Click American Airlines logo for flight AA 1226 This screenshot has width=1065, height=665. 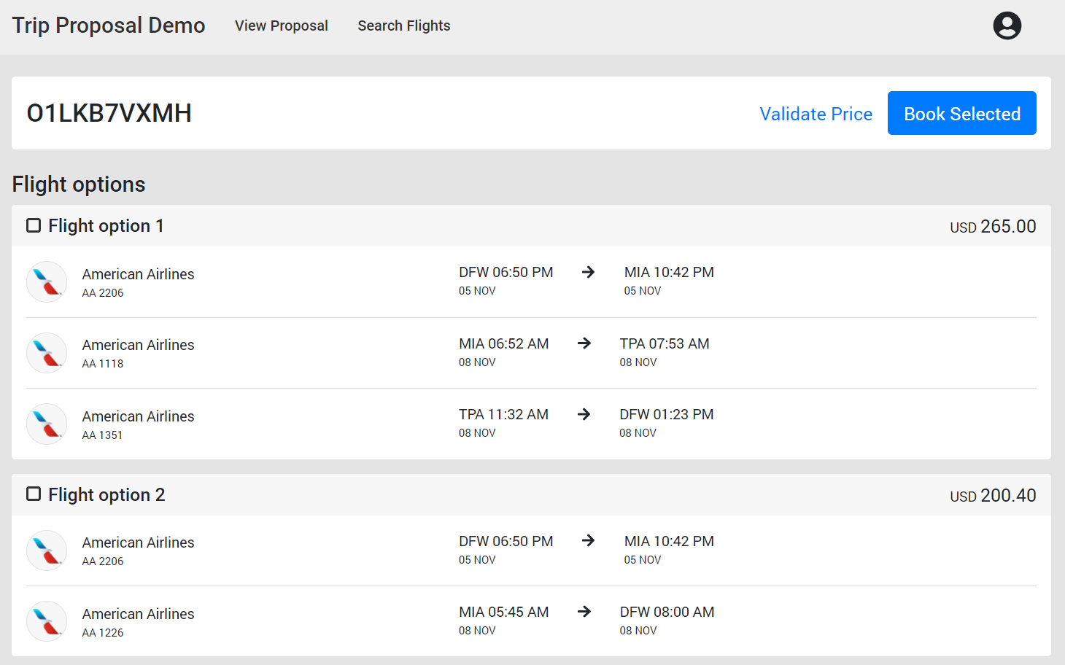47,621
